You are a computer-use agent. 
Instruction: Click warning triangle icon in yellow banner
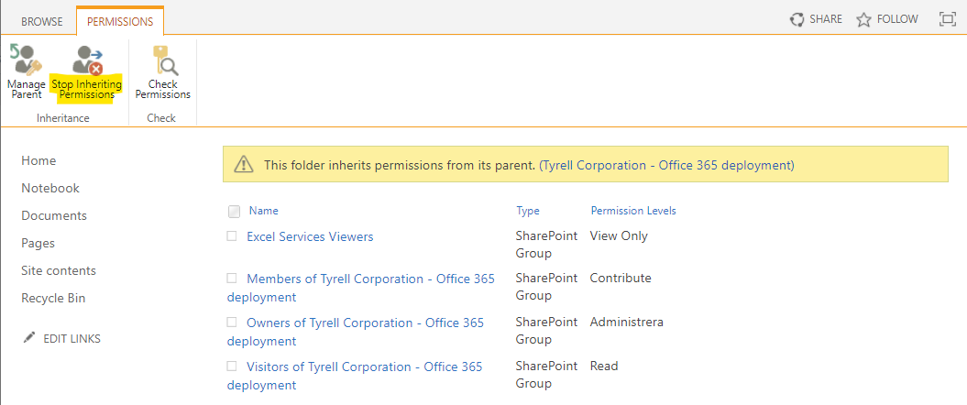244,165
